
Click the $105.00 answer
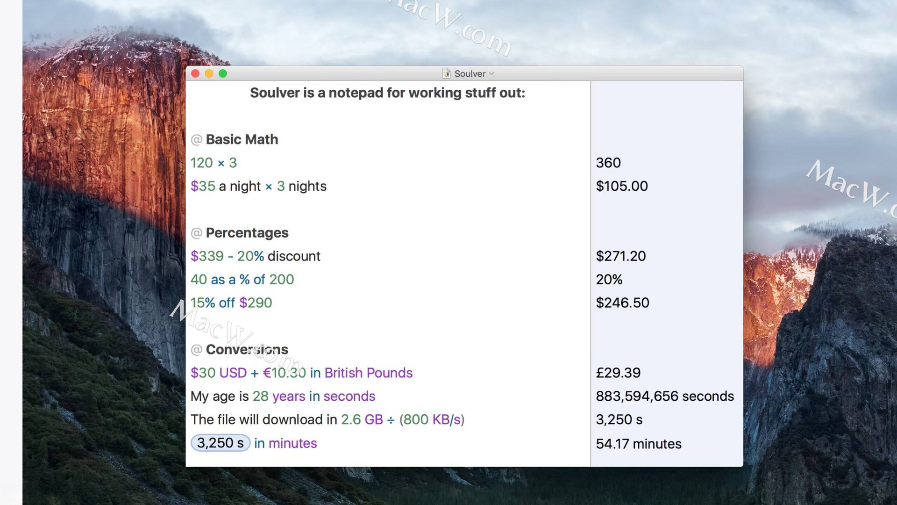pyautogui.click(x=621, y=186)
